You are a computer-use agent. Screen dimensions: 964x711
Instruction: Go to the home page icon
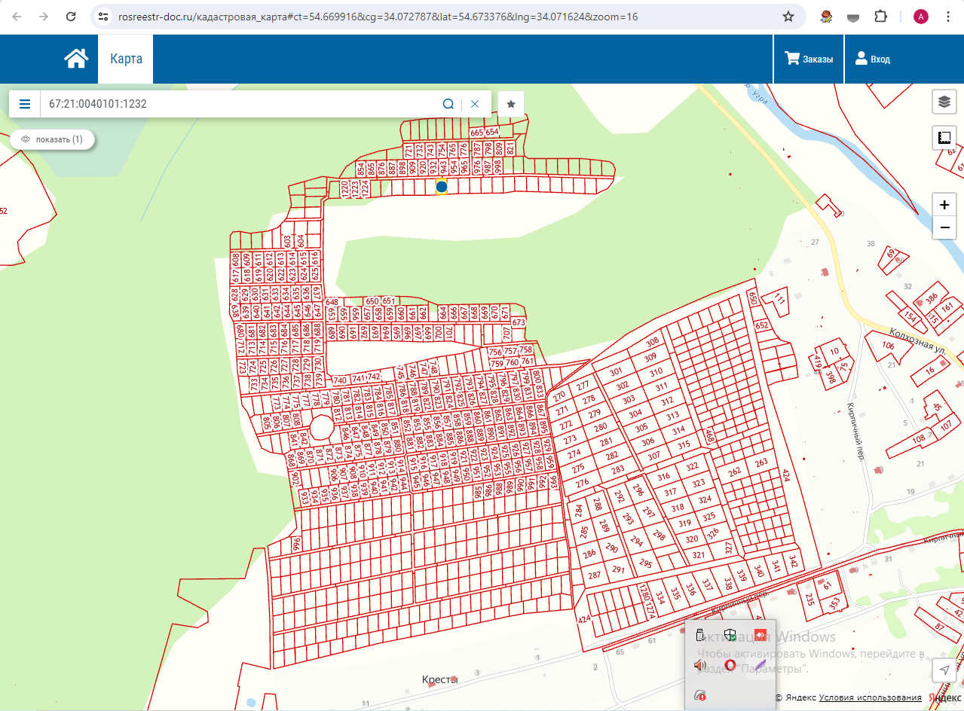[76, 59]
